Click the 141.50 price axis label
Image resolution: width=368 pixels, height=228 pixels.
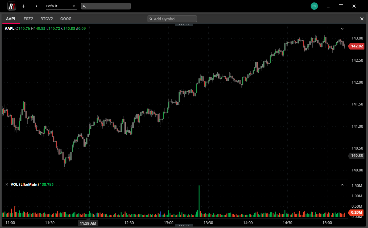(357, 104)
